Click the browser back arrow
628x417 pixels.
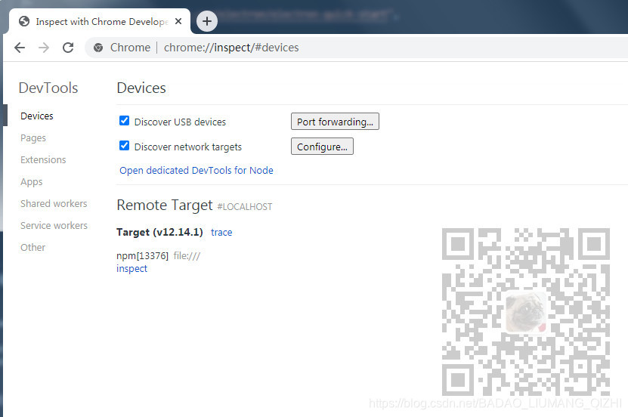[20, 48]
